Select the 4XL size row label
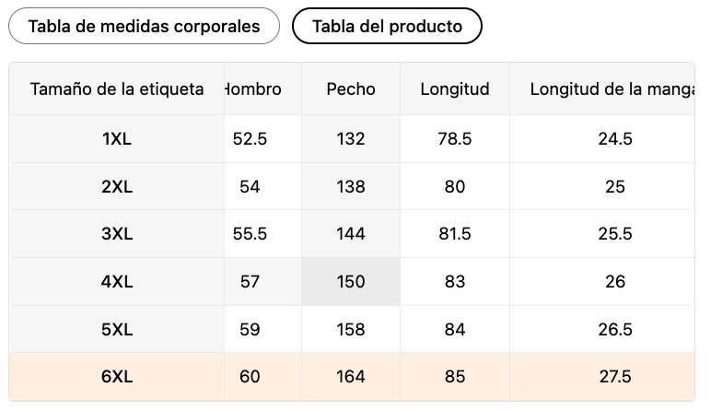 pos(117,282)
